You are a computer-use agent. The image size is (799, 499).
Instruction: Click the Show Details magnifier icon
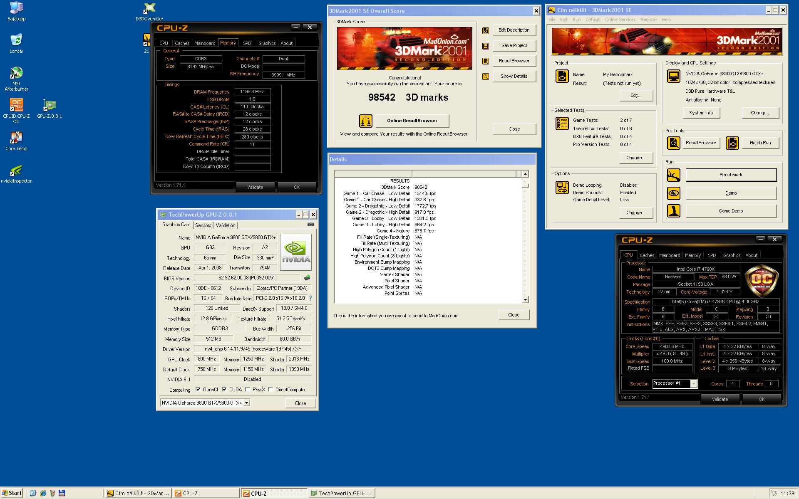coord(486,77)
